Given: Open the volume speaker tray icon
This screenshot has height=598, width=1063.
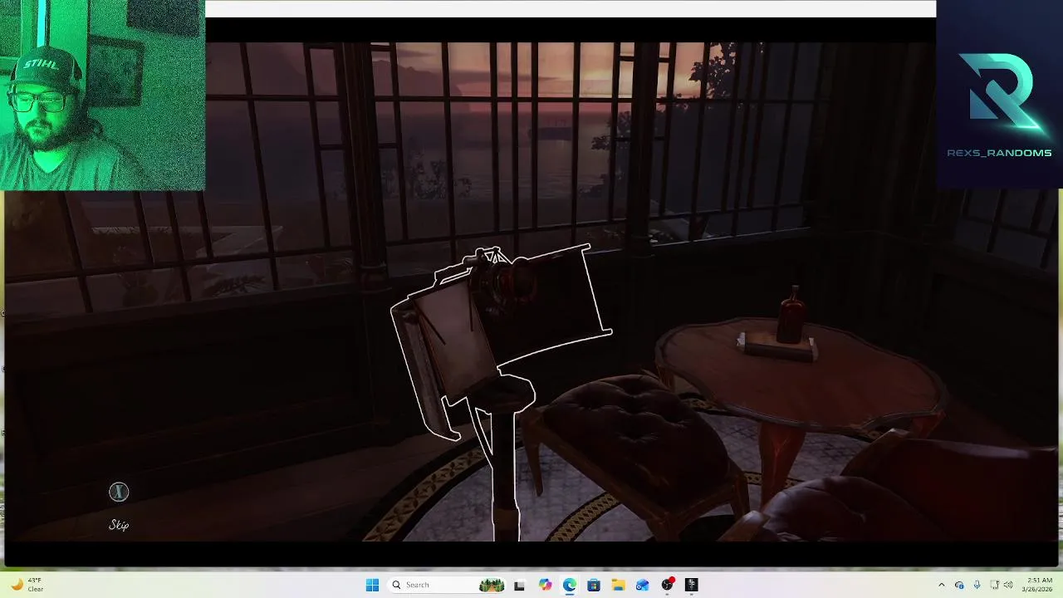Looking at the screenshot, I should point(1008,585).
